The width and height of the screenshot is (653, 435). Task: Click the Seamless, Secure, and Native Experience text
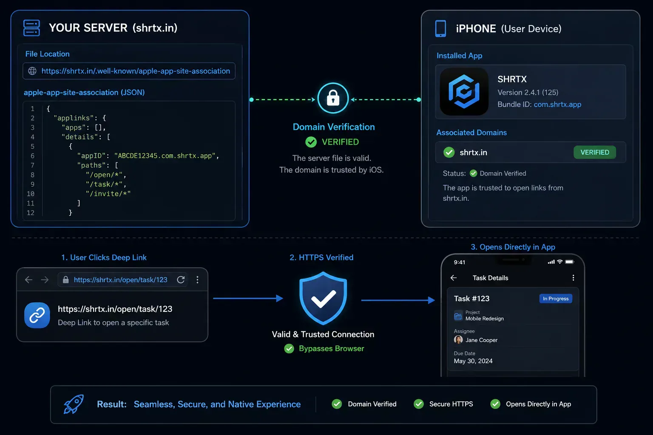coord(217,404)
